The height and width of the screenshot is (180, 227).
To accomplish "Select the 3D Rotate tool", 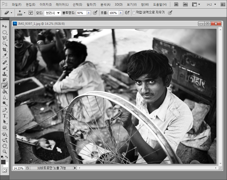I will [x=5, y=134].
